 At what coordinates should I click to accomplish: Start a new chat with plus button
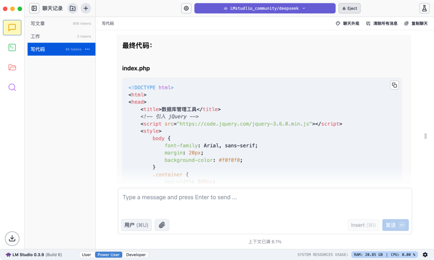[86, 8]
